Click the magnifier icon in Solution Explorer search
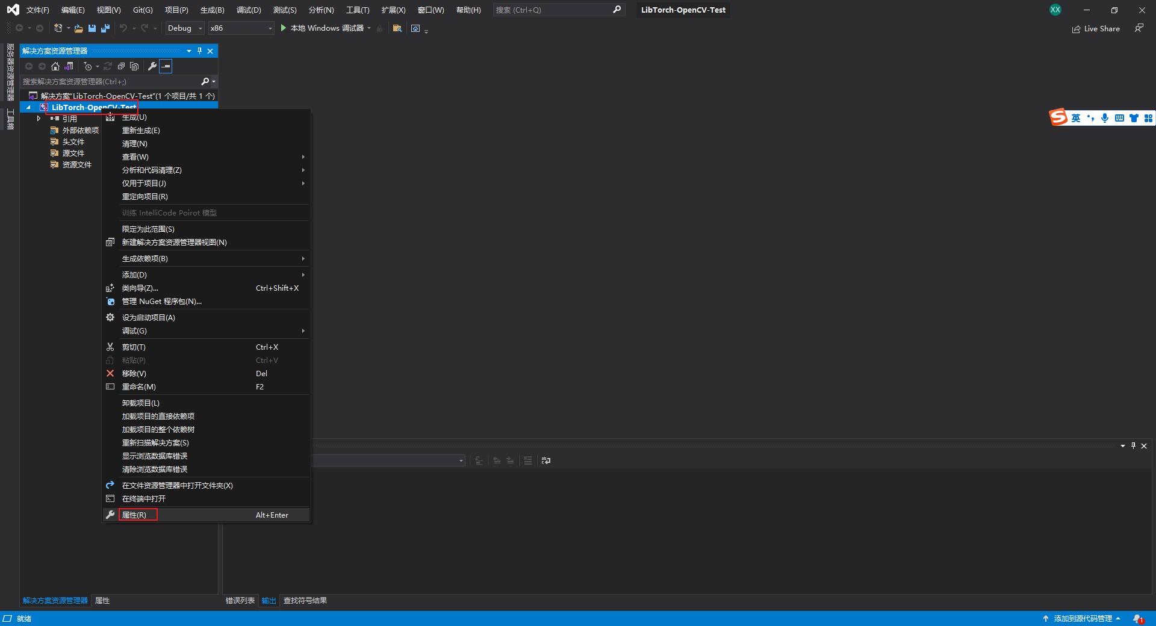Viewport: 1156px width, 626px height. 205,81
